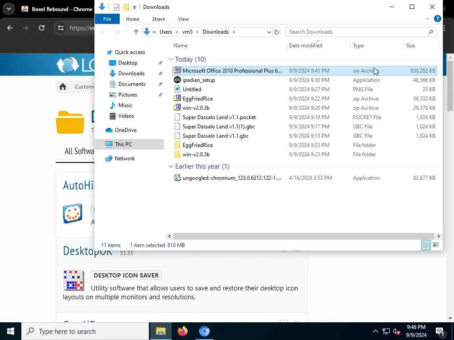Click the EggFriedRice zip archive icon
Screen dimensions: 454x340
point(177,98)
